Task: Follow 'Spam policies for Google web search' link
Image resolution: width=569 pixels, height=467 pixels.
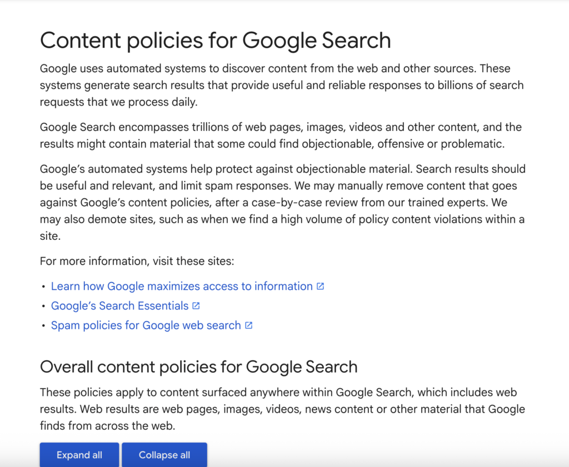Action: click(146, 325)
